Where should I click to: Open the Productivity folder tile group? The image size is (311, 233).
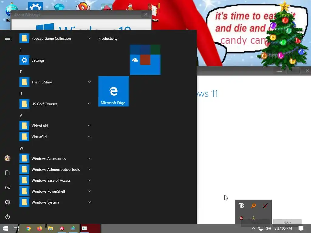[x=145, y=60]
